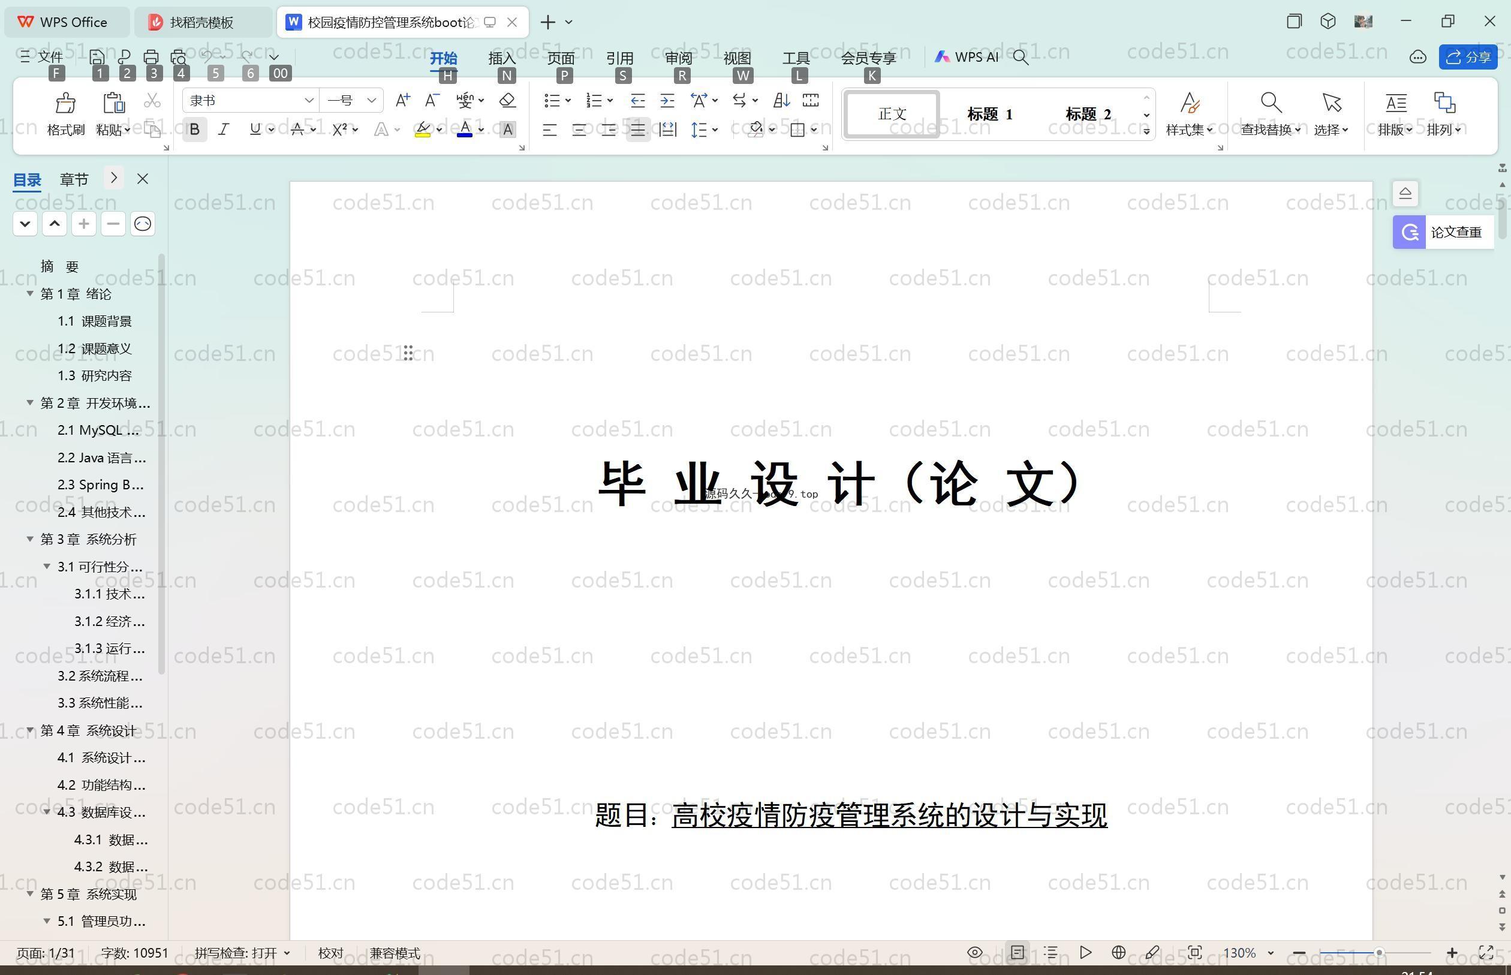Screen dimensions: 1511x975
Task: Click the search magnifier beside WPS AI
Action: 1021,58
